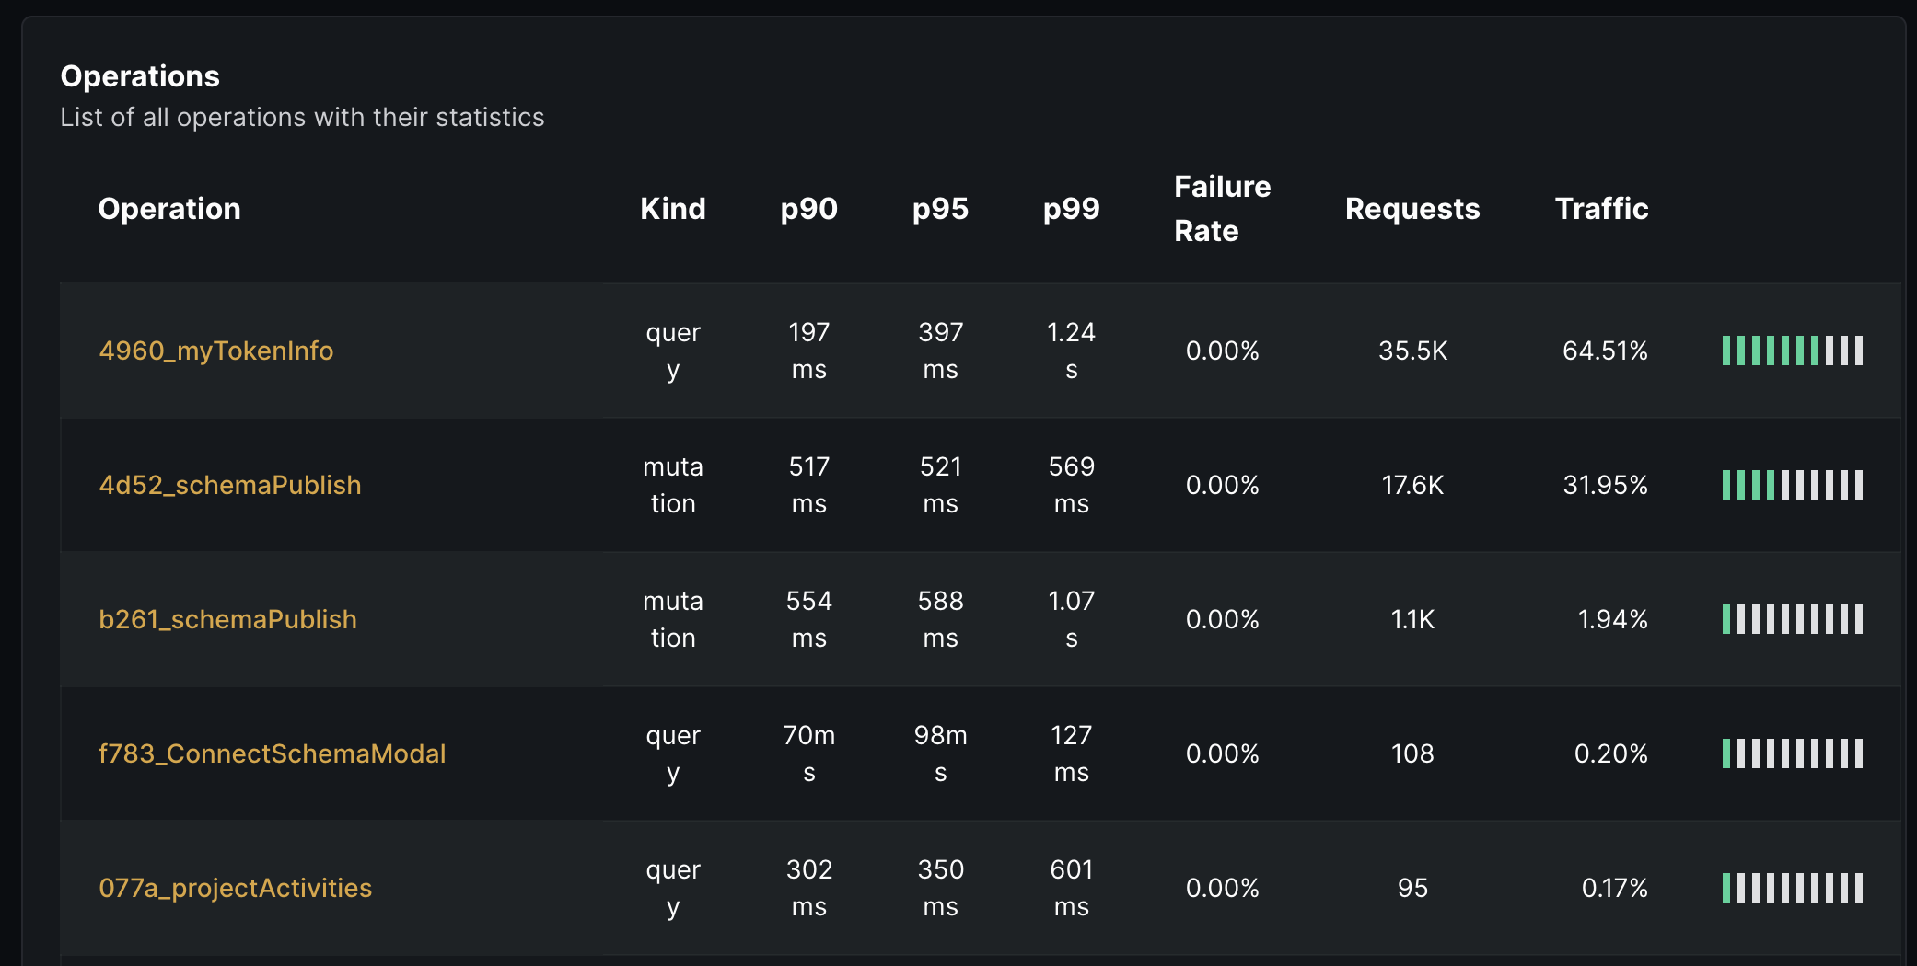Sort by the Failure Rate column header
This screenshot has height=966, width=1917.
1222,209
